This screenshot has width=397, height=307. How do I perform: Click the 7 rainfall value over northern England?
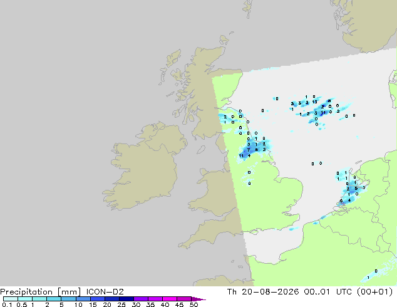pos(249,150)
